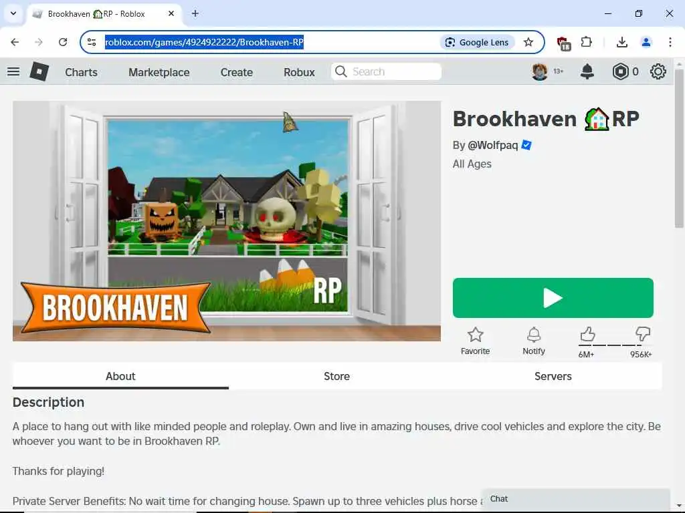
Task: Open Charts in the Roblox navigation
Action: (x=81, y=72)
